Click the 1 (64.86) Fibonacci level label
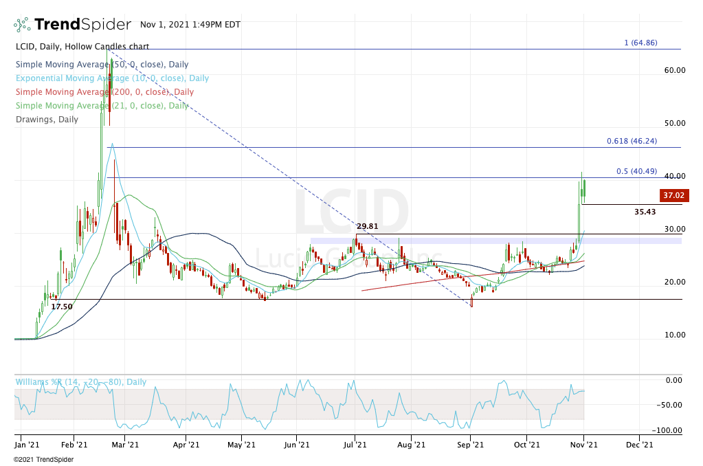Image resolution: width=703 pixels, height=466 pixels. (640, 43)
